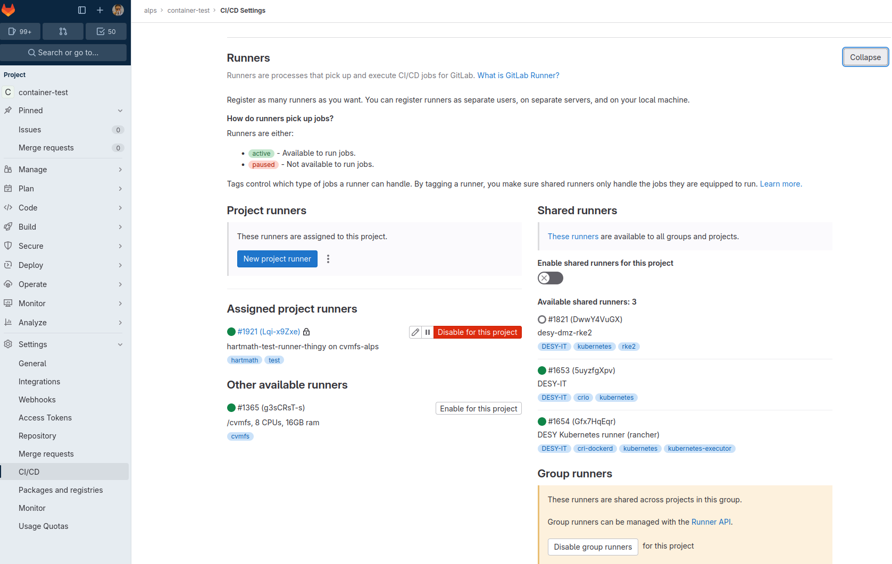Screen dimensions: 892x564
Task: Disable runner #1921 for this project
Action: tap(477, 332)
